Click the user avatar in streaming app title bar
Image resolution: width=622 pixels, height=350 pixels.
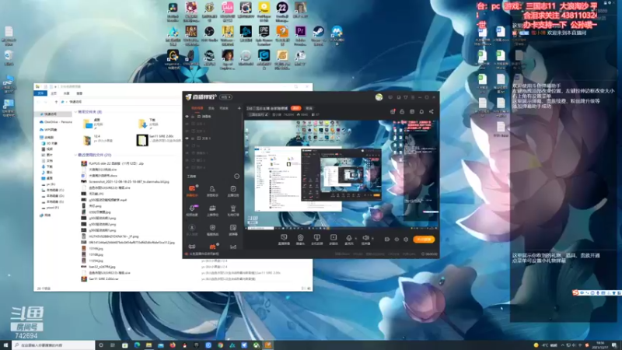tap(379, 96)
